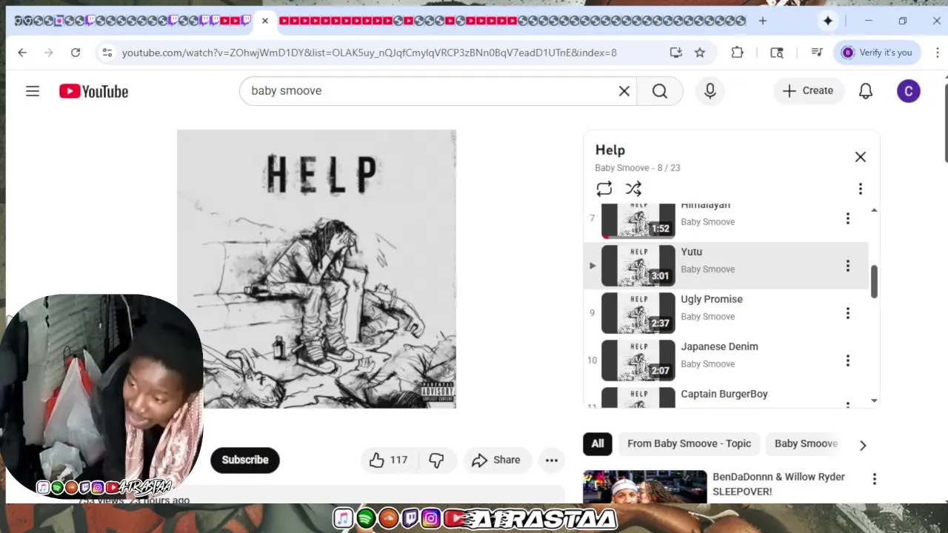Select the Himalayan track thumbnail

[x=638, y=221]
